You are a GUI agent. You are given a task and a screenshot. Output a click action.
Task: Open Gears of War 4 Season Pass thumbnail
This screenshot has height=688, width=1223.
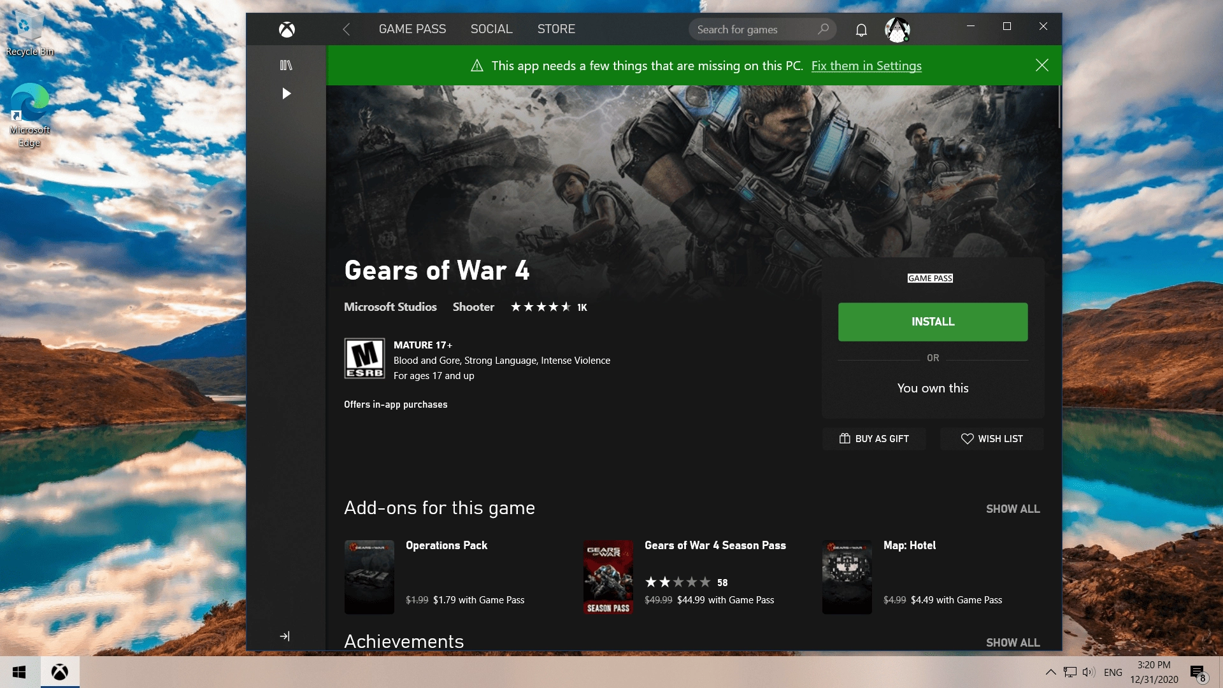pos(608,577)
